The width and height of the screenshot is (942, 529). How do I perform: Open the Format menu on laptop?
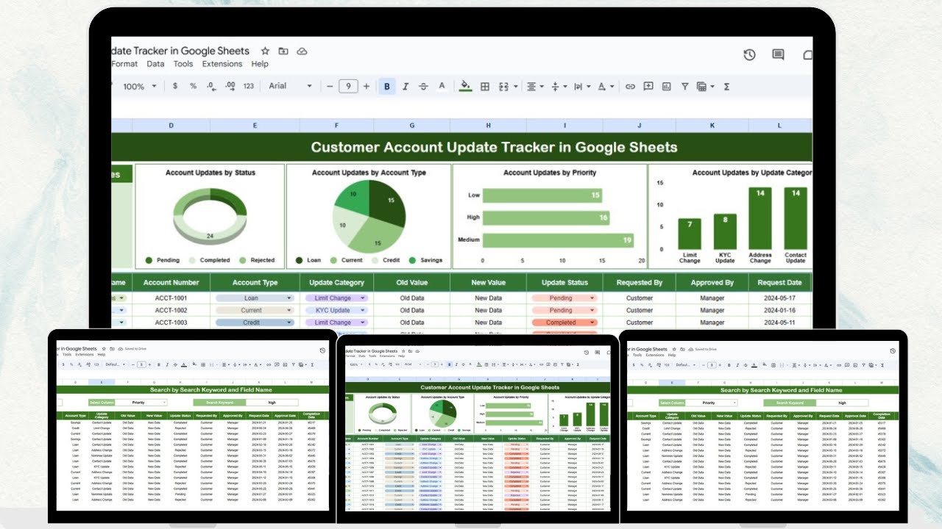tap(124, 64)
